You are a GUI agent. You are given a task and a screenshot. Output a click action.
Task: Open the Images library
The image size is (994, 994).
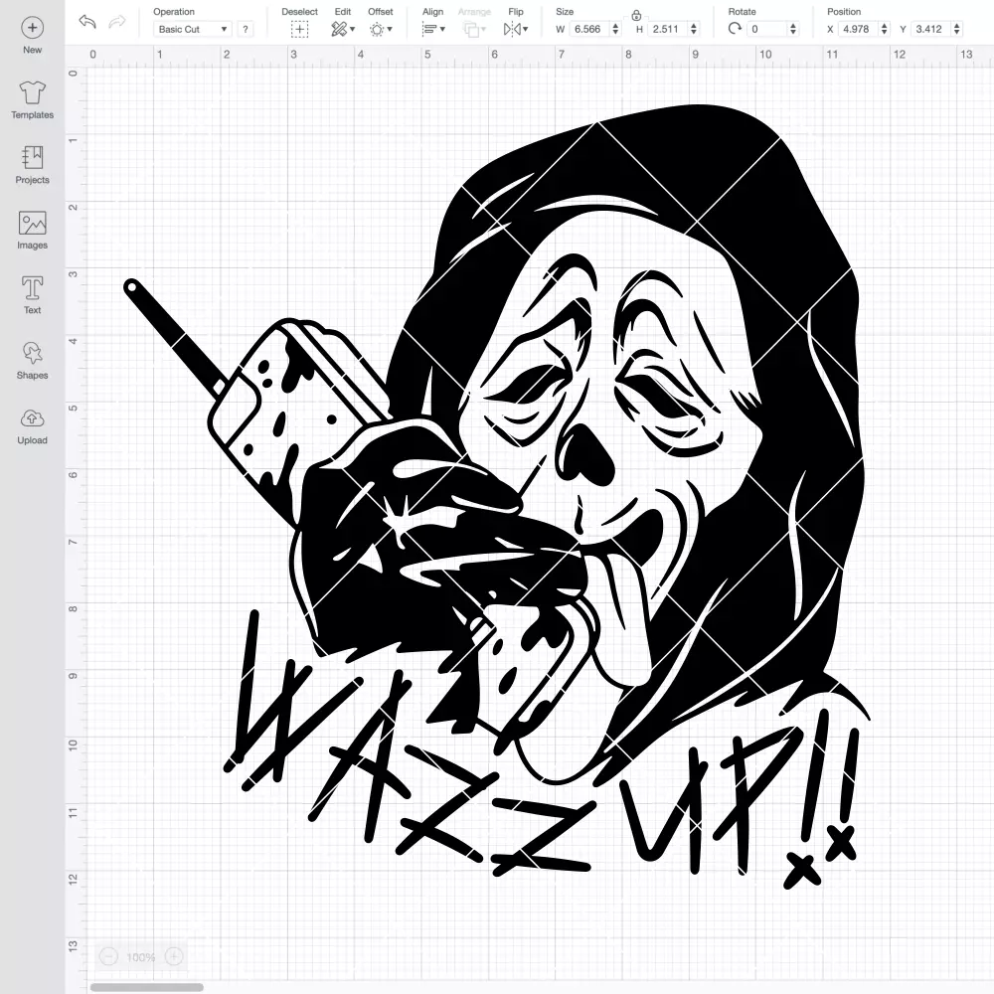(x=33, y=231)
